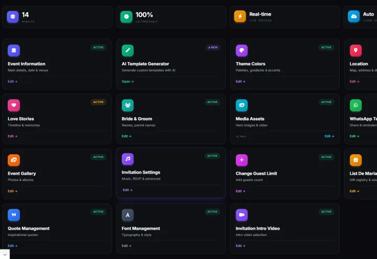Open Edit link for WhatsApp card
The width and height of the screenshot is (377, 259).
(354, 136)
